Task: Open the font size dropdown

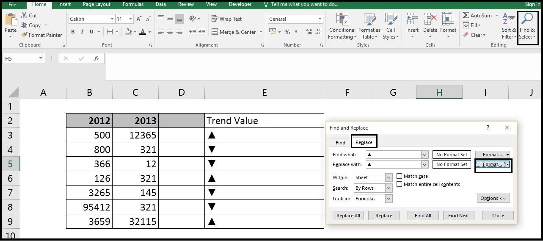Action: (x=131, y=19)
